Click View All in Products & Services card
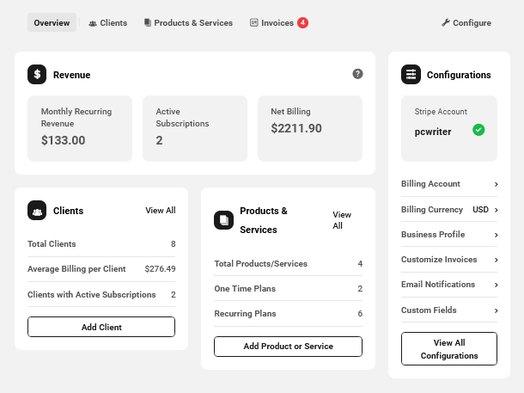524x393 pixels. click(342, 220)
